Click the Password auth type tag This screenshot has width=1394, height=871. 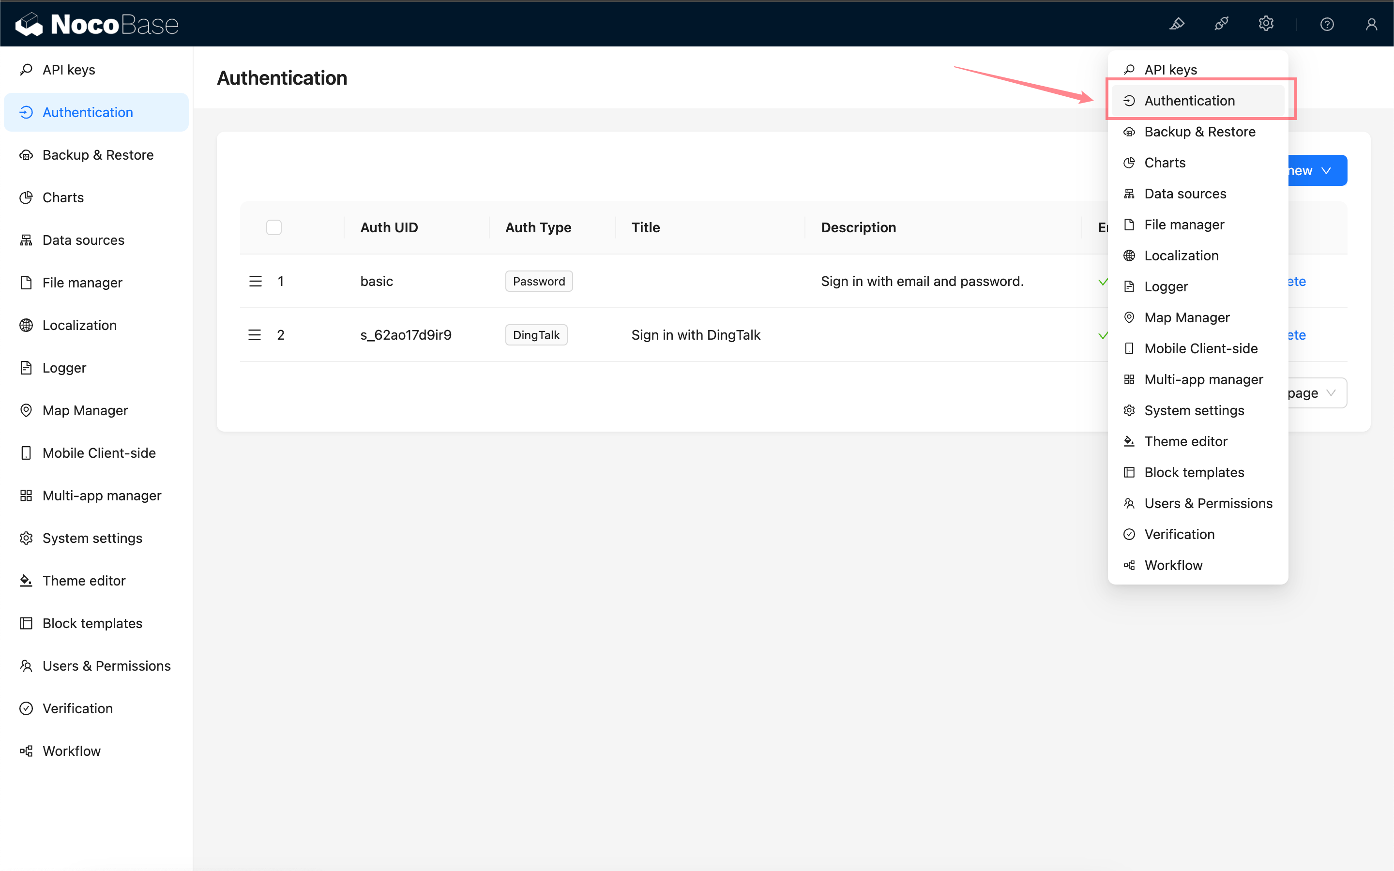tap(539, 281)
